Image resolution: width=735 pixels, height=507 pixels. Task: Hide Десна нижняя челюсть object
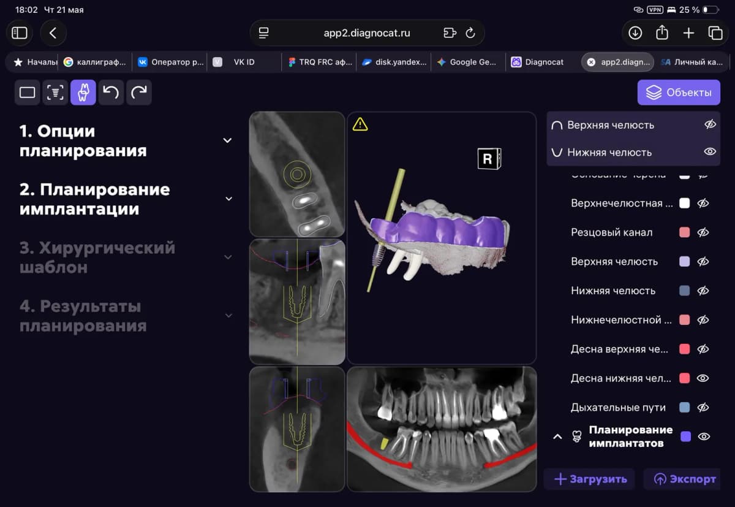coord(703,378)
